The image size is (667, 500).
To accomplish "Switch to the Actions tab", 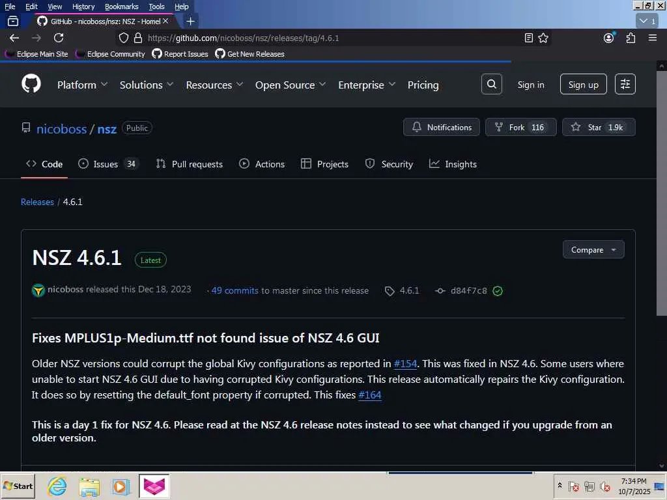I will click(262, 164).
